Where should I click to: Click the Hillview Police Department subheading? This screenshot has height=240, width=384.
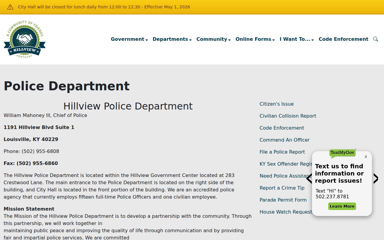pos(128,106)
